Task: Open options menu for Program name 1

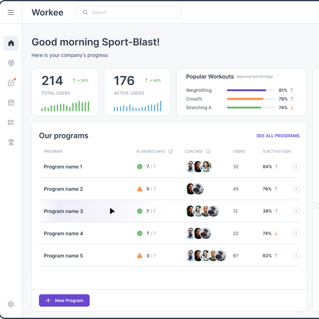Action: (x=296, y=167)
